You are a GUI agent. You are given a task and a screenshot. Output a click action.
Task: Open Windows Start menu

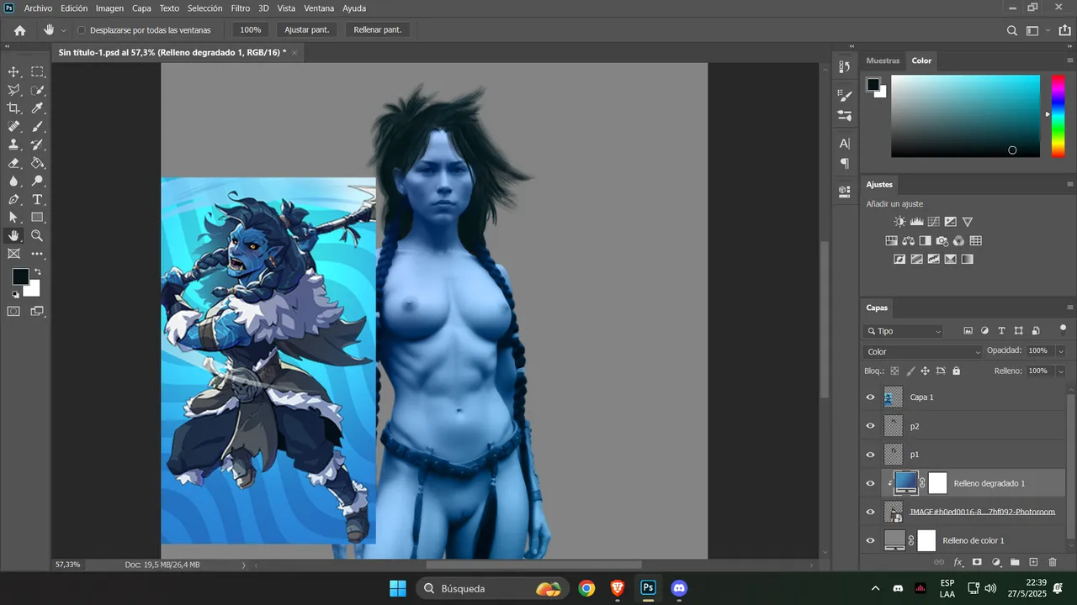[398, 588]
